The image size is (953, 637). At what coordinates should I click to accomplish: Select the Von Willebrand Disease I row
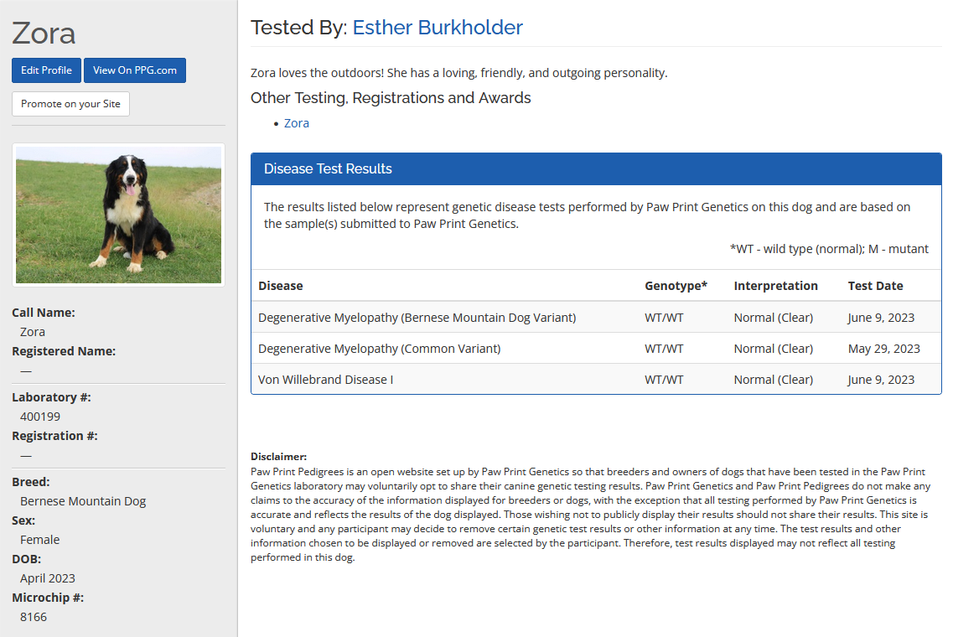(x=325, y=380)
